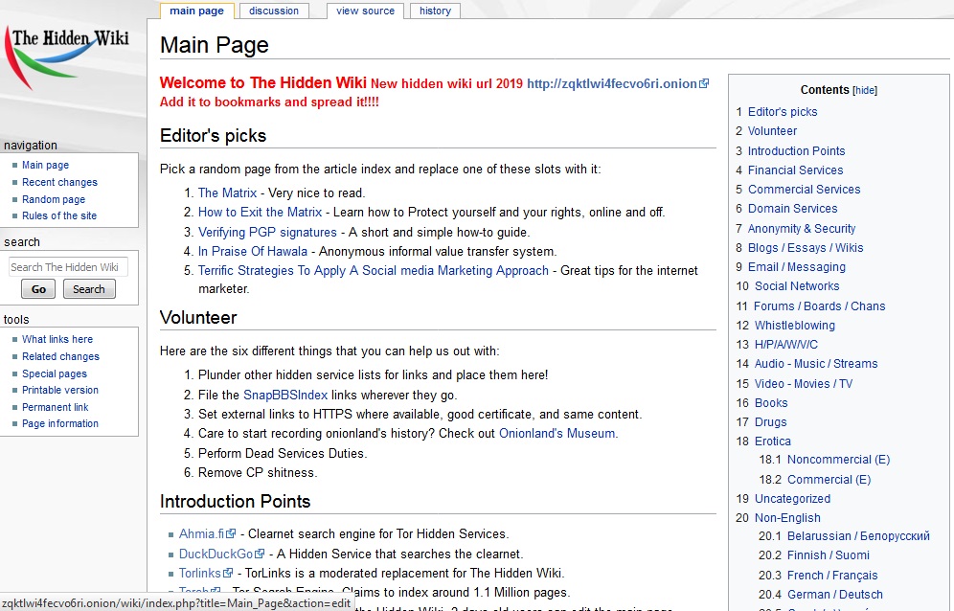Jump to Blogs / Essays / Wikis
Image resolution: width=954 pixels, height=611 pixels.
click(x=806, y=248)
